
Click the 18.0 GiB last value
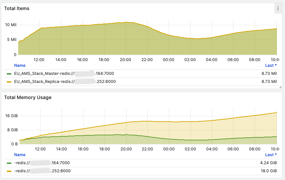pos(269,171)
